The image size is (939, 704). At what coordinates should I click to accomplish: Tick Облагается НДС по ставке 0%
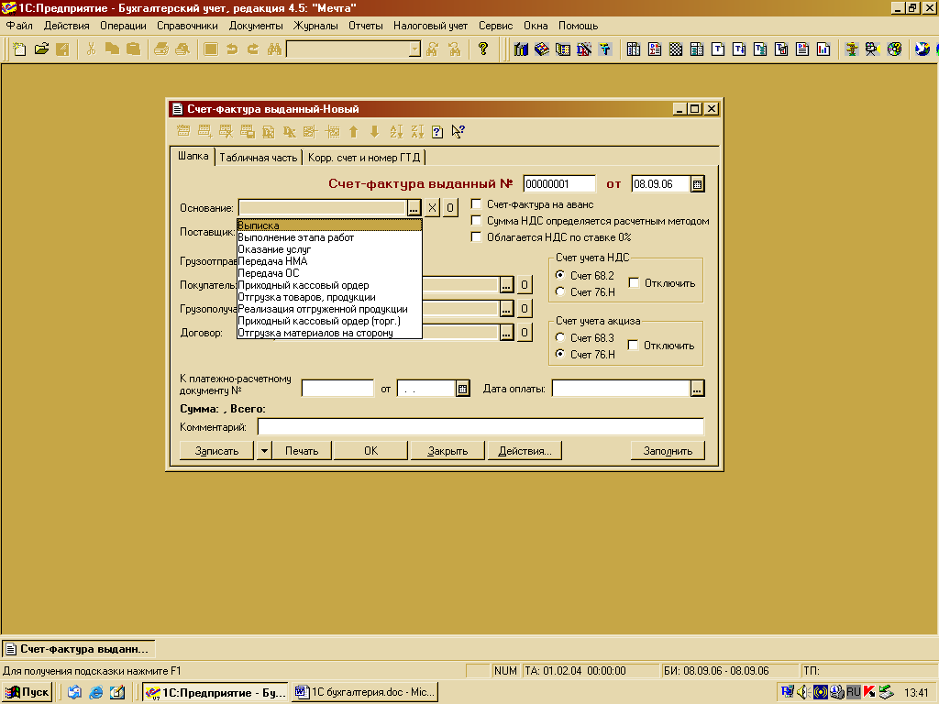[x=476, y=237]
